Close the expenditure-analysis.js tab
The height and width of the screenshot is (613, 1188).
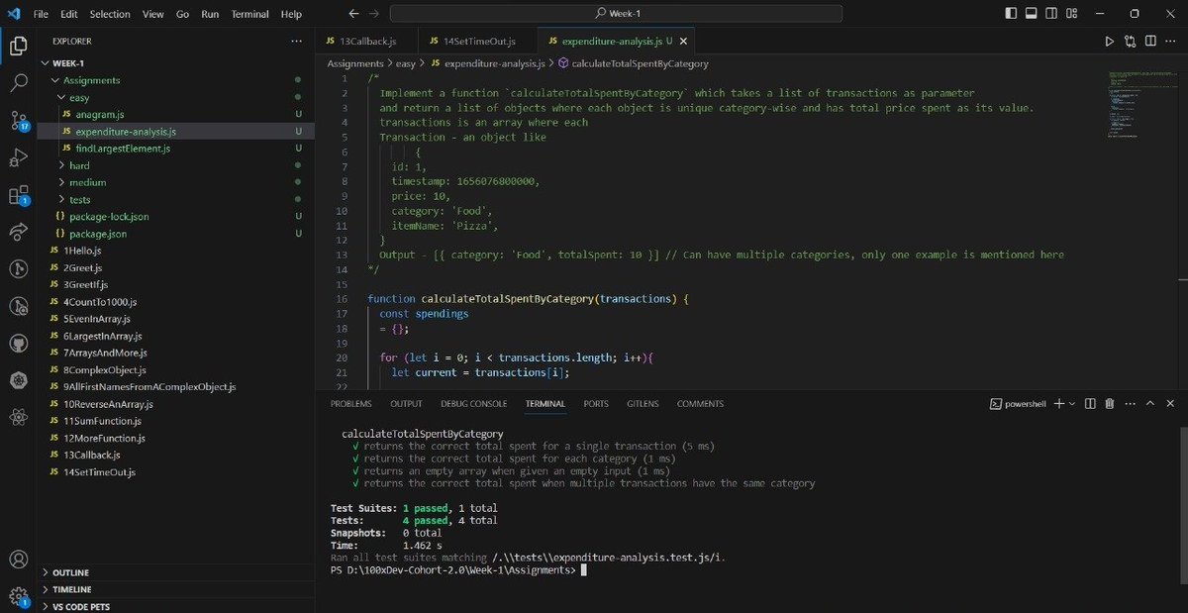682,42
